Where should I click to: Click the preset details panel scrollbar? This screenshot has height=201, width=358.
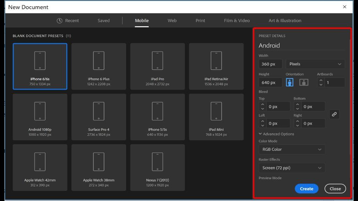pos(350,98)
